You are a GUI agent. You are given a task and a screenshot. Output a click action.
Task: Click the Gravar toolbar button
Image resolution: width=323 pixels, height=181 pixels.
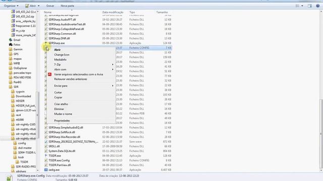pos(50,6)
